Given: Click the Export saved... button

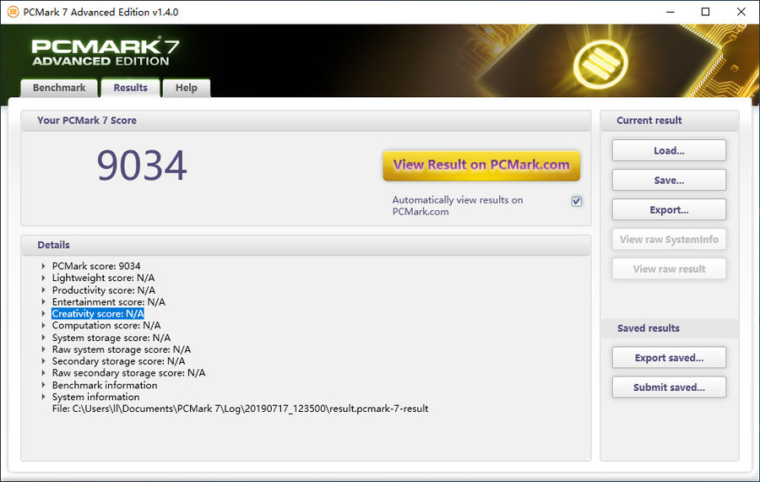Looking at the screenshot, I should tap(669, 358).
